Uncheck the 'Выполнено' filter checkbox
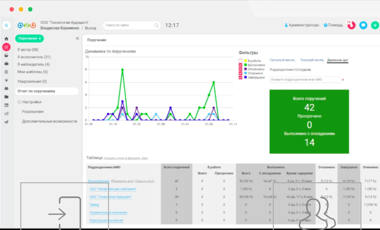This screenshot has height=230, width=380. tap(240, 65)
